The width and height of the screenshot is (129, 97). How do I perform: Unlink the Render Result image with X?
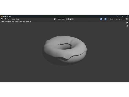tap(72, 19)
